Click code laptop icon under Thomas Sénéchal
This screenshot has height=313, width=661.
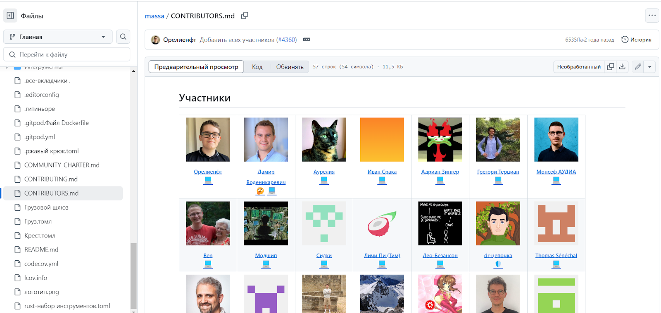pyautogui.click(x=556, y=264)
